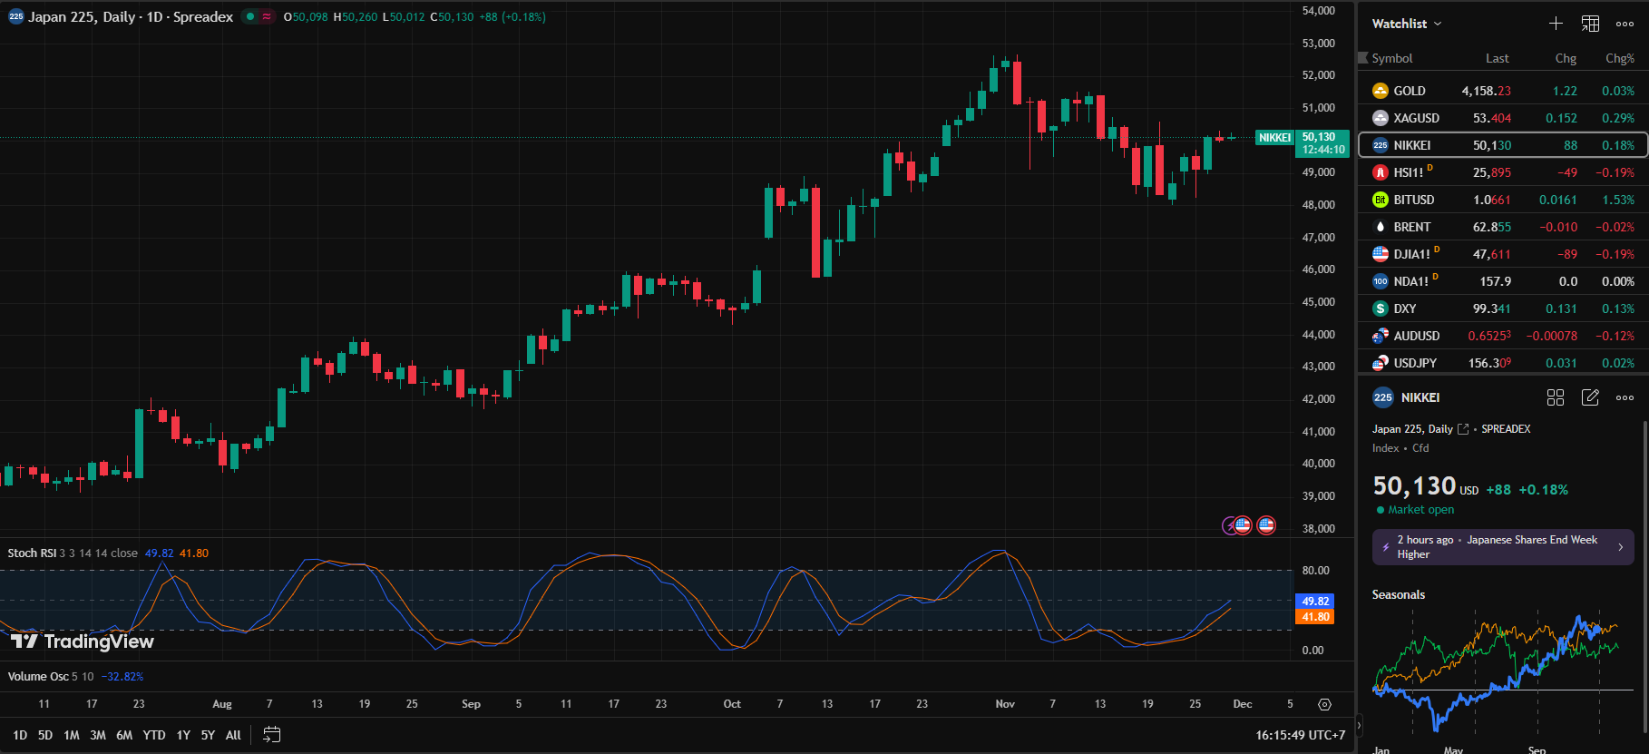Viewport: 1649px width, 754px height.
Task: Click the details panel vertical scrollbar
Action: pyautogui.click(x=1644, y=572)
